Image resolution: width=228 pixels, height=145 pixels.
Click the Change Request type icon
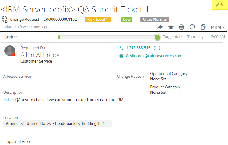click(x=5, y=20)
